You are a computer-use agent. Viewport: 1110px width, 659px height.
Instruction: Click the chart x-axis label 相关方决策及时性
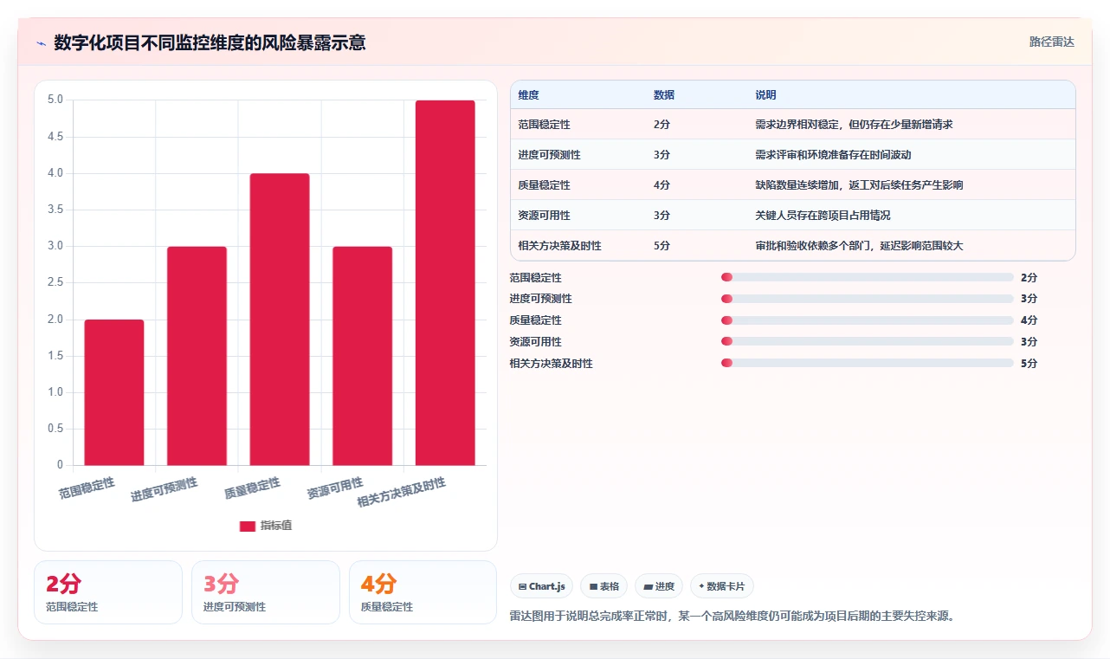tap(402, 493)
